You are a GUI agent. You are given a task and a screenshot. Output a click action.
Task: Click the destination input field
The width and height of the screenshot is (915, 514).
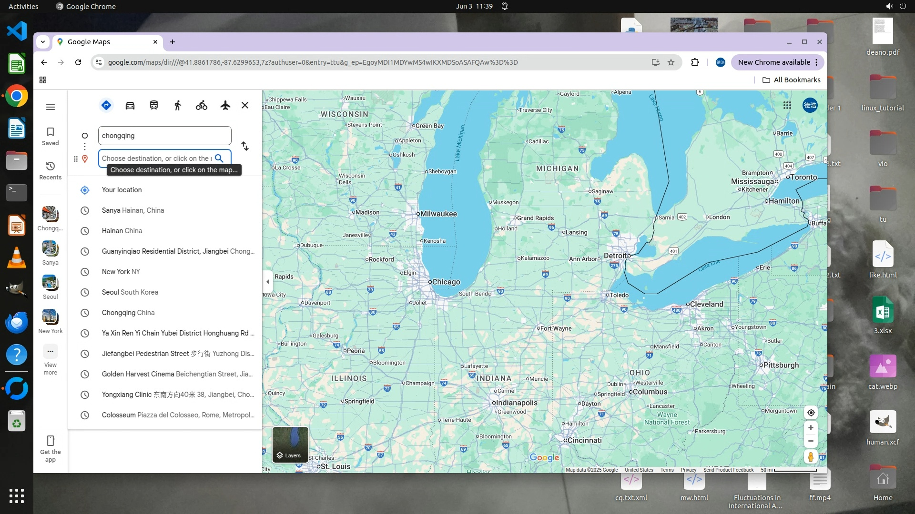[x=156, y=158]
